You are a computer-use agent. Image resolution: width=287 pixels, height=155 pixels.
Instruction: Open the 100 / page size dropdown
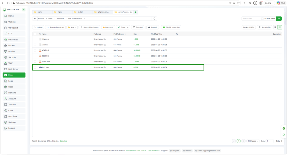point(253,141)
